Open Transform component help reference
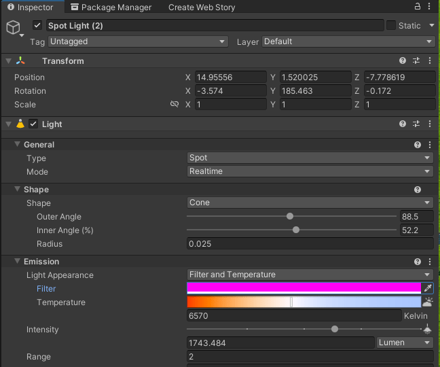 [403, 61]
